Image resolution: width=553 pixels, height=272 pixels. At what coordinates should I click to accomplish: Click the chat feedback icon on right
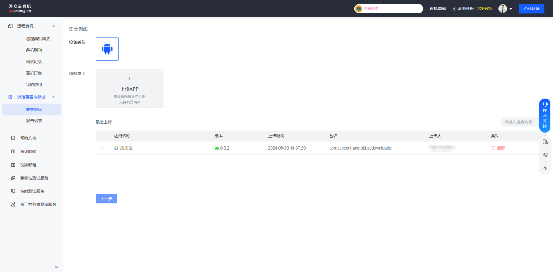tap(545, 142)
